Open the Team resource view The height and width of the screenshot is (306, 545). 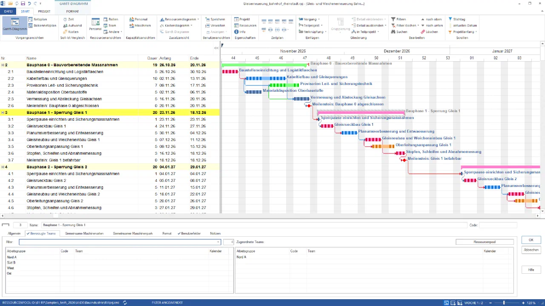coord(109,25)
